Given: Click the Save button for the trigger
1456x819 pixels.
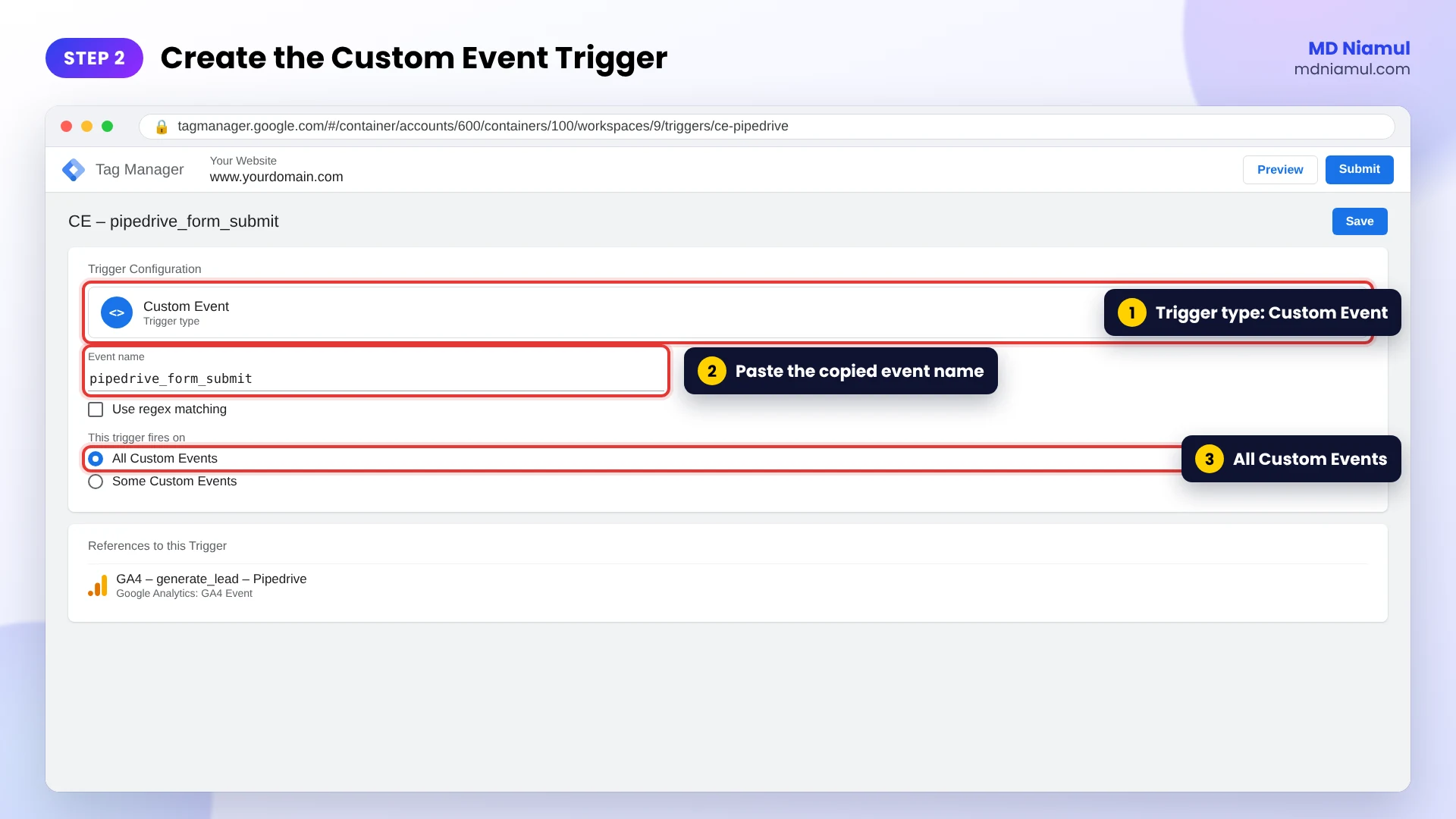Looking at the screenshot, I should click(x=1360, y=221).
